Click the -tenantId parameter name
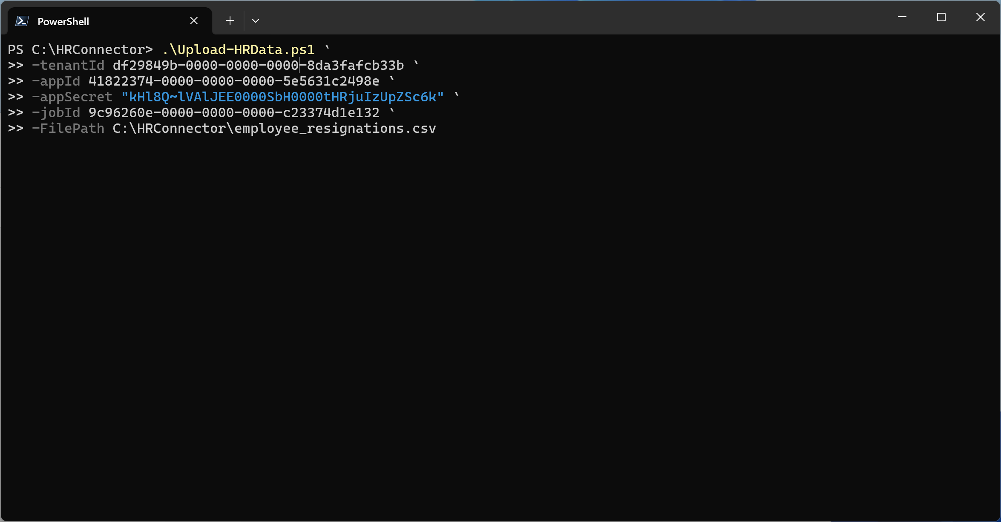The height and width of the screenshot is (522, 1001). click(x=68, y=66)
